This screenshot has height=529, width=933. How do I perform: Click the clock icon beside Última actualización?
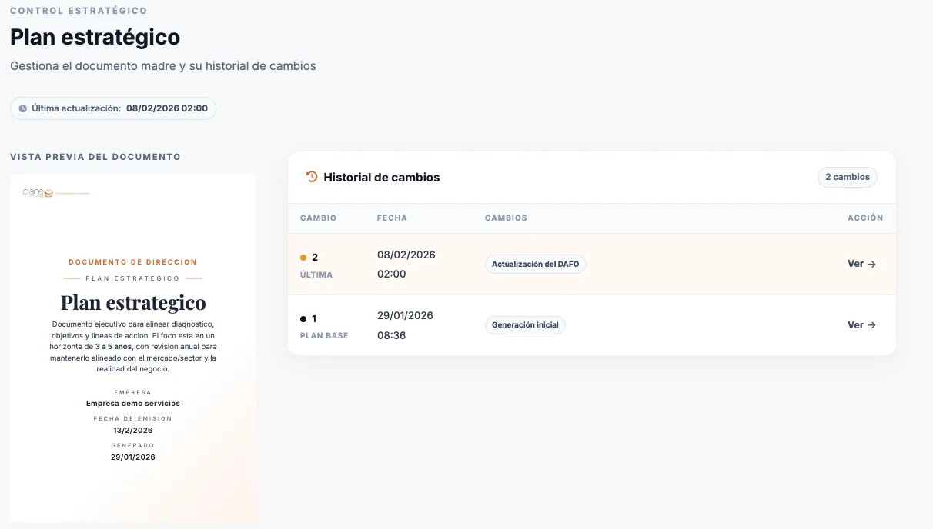click(x=22, y=108)
